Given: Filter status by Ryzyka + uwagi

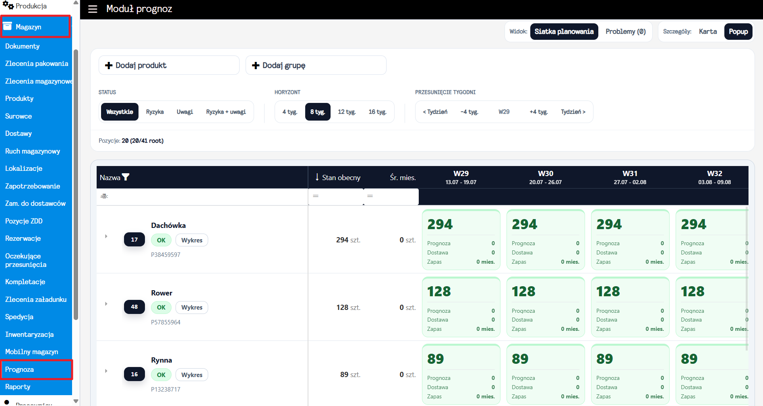Looking at the screenshot, I should [226, 112].
